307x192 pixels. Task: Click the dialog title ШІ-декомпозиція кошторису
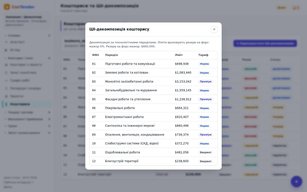[119, 29]
